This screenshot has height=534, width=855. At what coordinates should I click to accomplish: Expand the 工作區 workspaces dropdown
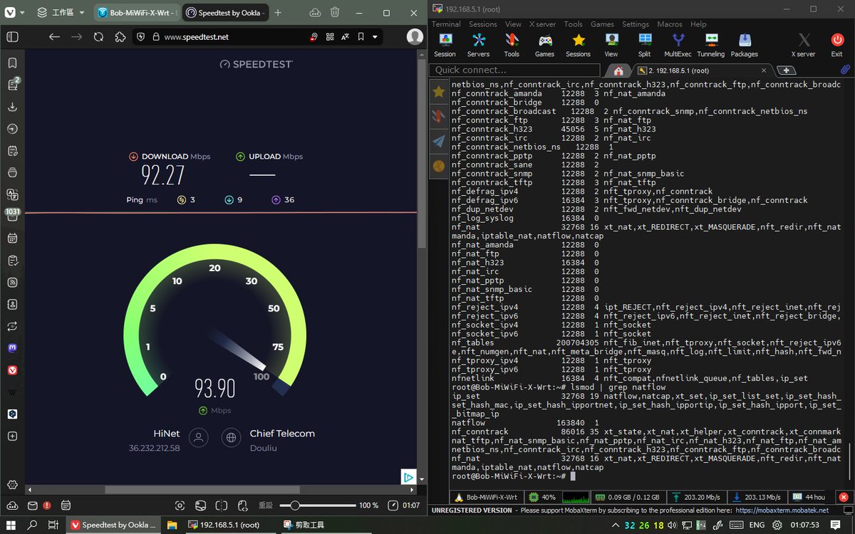[61, 13]
